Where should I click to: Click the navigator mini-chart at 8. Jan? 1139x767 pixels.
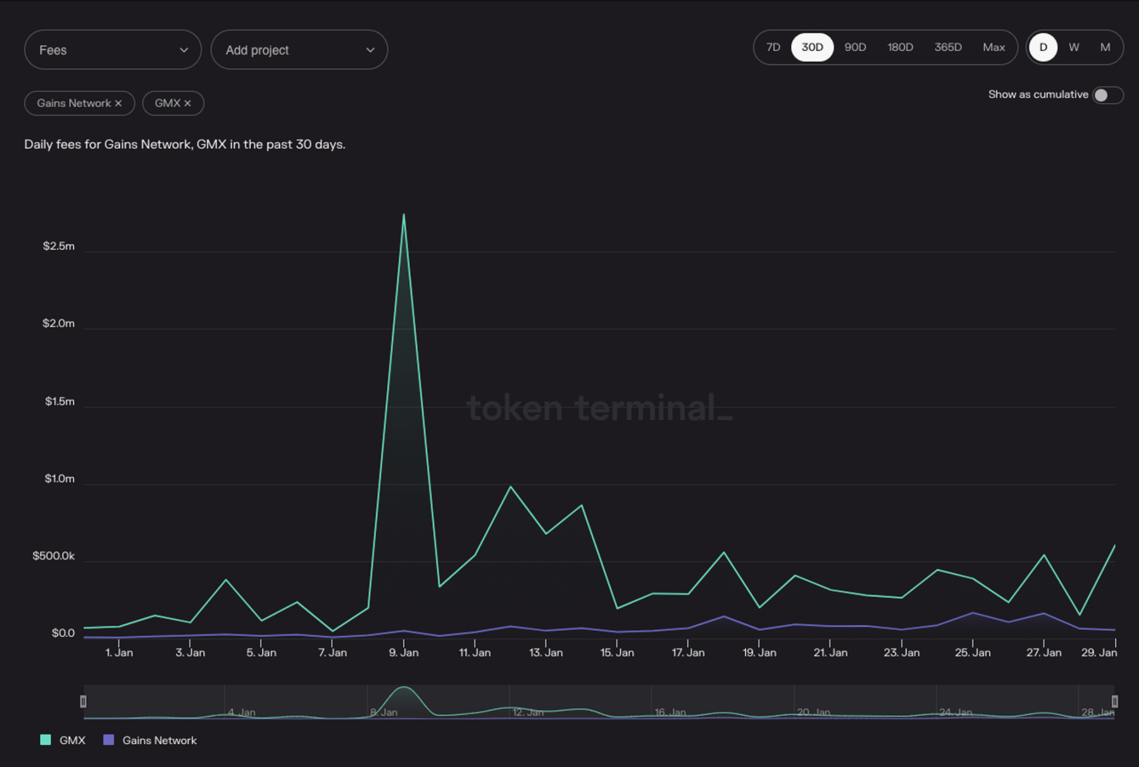coord(384,713)
